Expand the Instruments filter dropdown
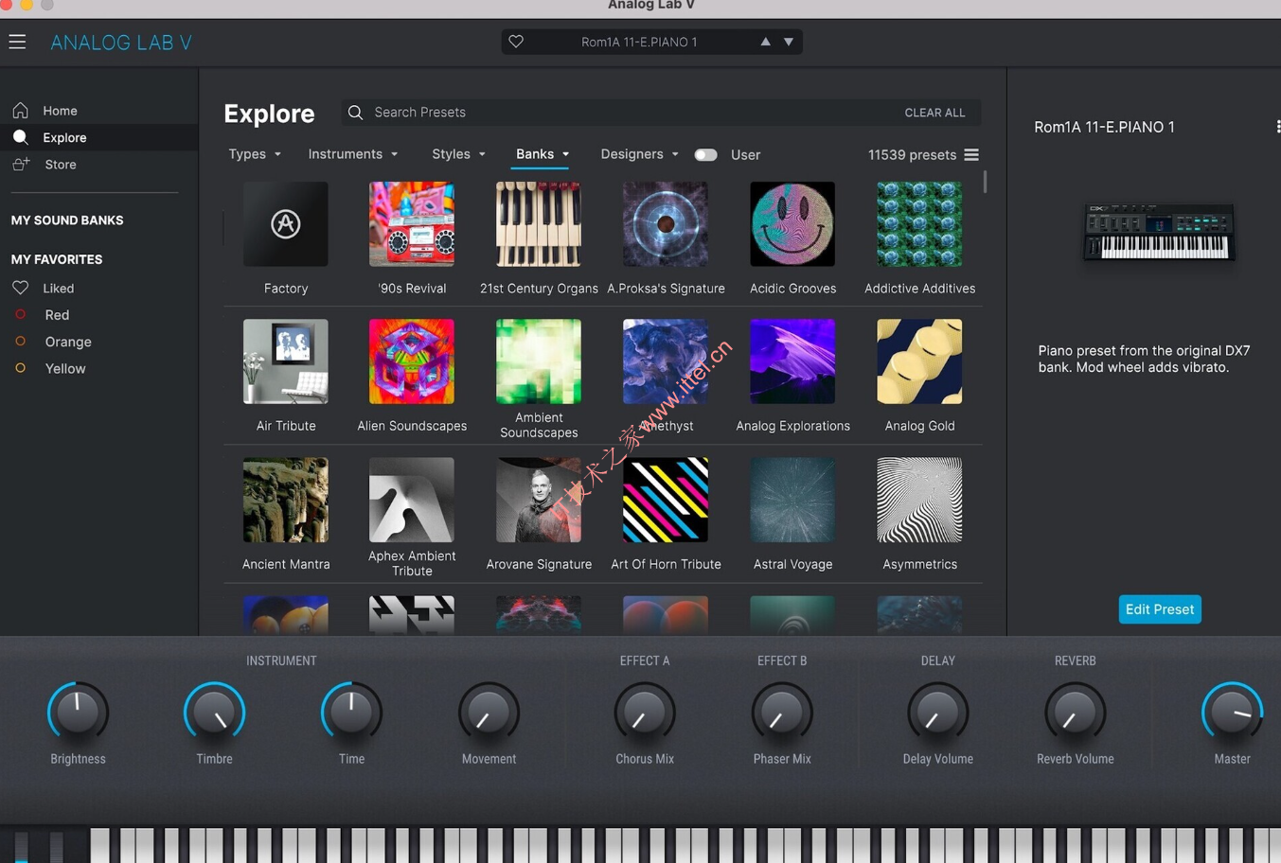 [352, 154]
